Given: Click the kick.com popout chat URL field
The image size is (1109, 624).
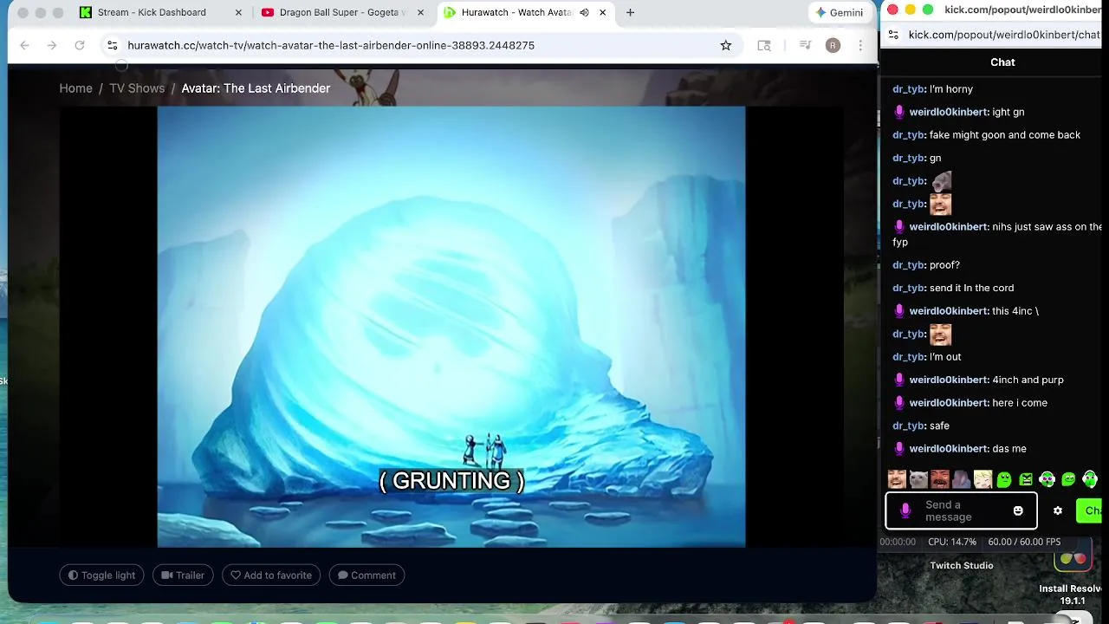Looking at the screenshot, I should (x=1004, y=35).
